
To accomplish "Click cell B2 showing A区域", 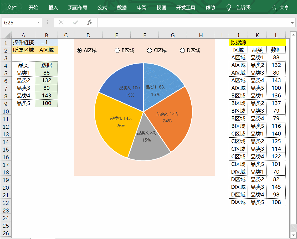I will pos(47,50).
